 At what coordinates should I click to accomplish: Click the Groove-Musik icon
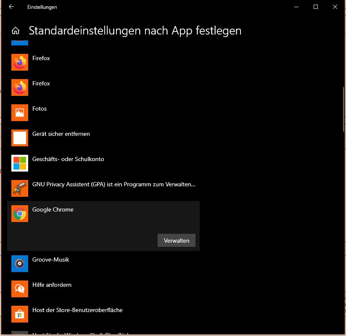(20, 264)
